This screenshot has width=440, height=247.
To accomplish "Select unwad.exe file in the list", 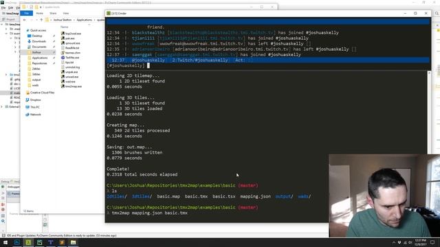I will coord(71,77).
